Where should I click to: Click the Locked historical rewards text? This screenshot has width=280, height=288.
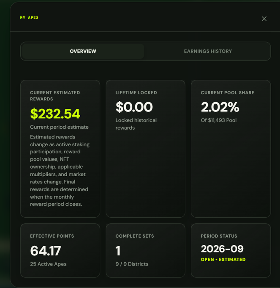click(136, 124)
